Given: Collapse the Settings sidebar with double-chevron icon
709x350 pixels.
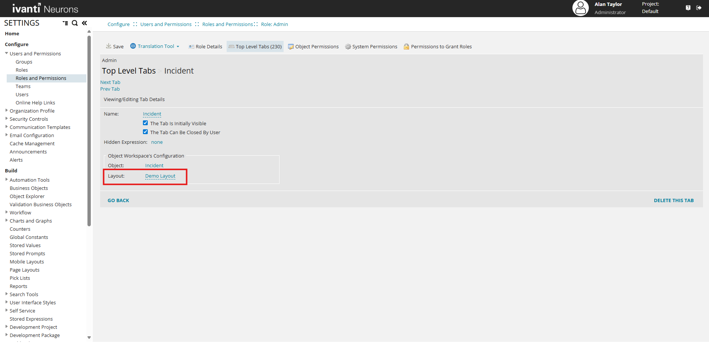Looking at the screenshot, I should 84,23.
